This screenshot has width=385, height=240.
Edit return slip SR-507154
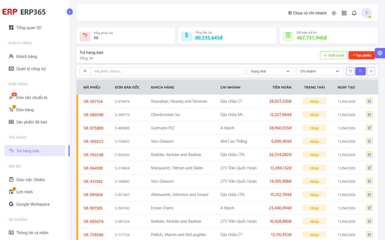click(369, 101)
